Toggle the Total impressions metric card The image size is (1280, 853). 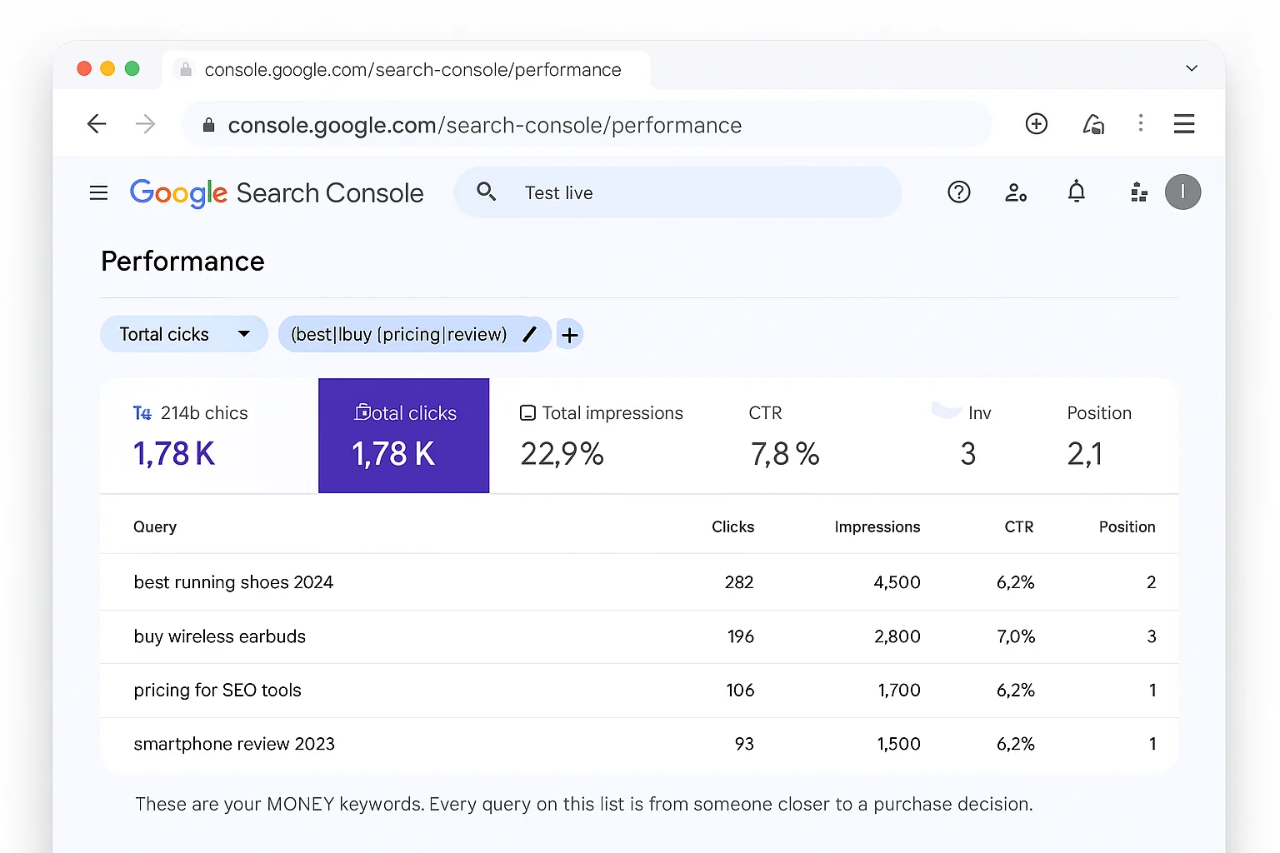602,435
